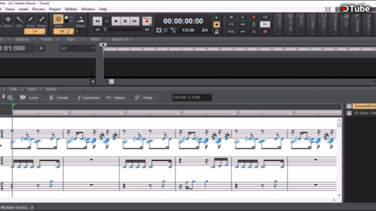The image size is (376, 211).
Task: Select the Erase tool
Action: tap(42, 21)
